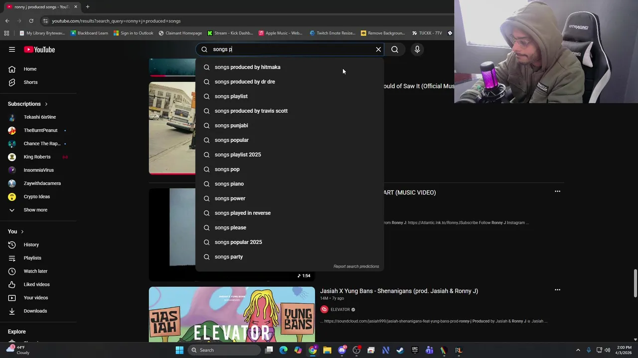
Task: Open more options for the MUSIC VIDEO result
Action: 557,191
